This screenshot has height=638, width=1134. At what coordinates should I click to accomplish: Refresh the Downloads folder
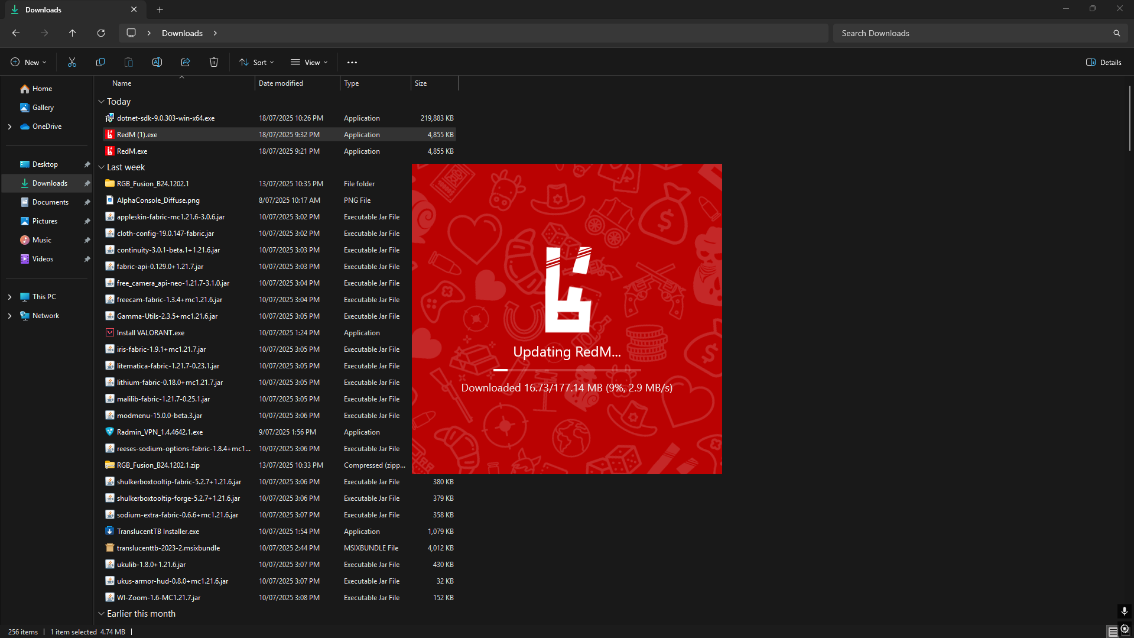click(101, 33)
